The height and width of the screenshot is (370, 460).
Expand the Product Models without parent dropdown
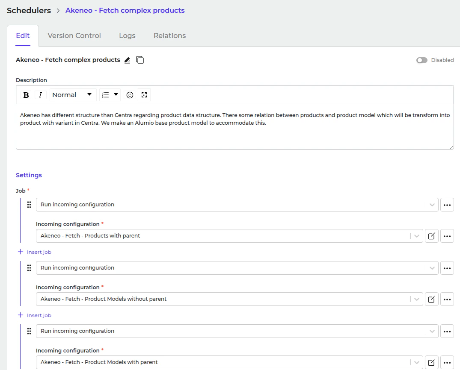point(417,300)
